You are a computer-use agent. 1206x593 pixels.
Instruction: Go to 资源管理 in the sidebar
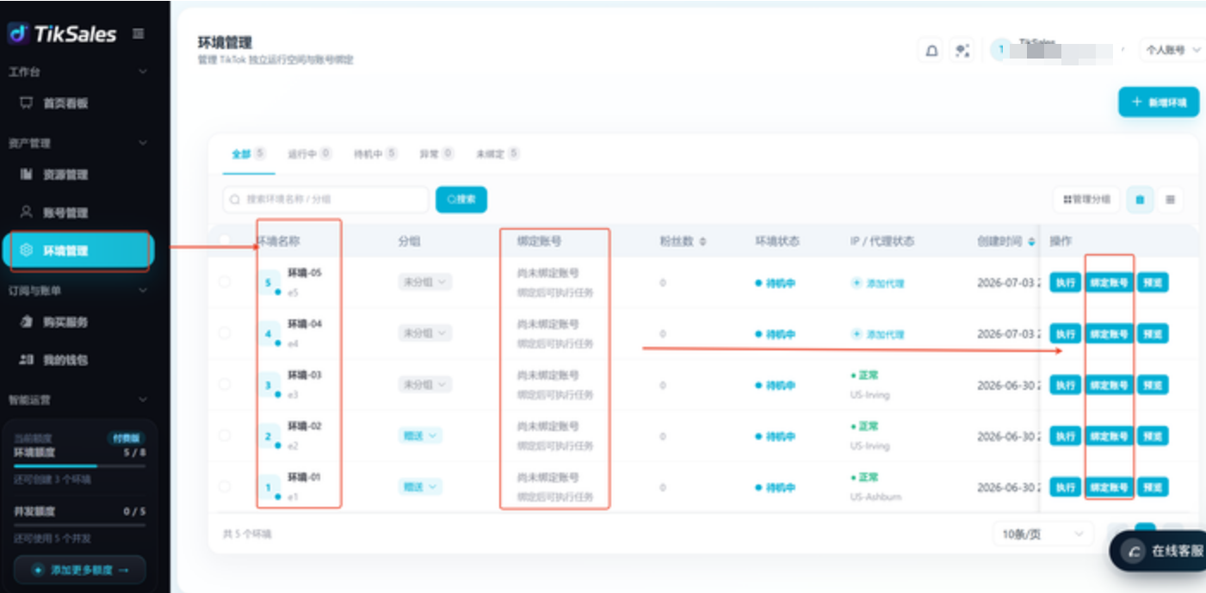pyautogui.click(x=65, y=175)
